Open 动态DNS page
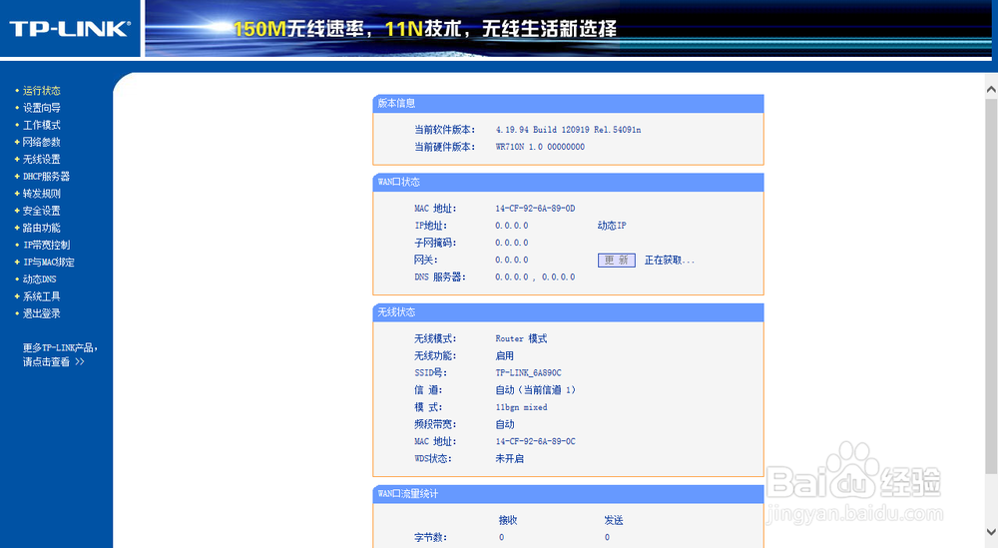The image size is (998, 548). 40,279
